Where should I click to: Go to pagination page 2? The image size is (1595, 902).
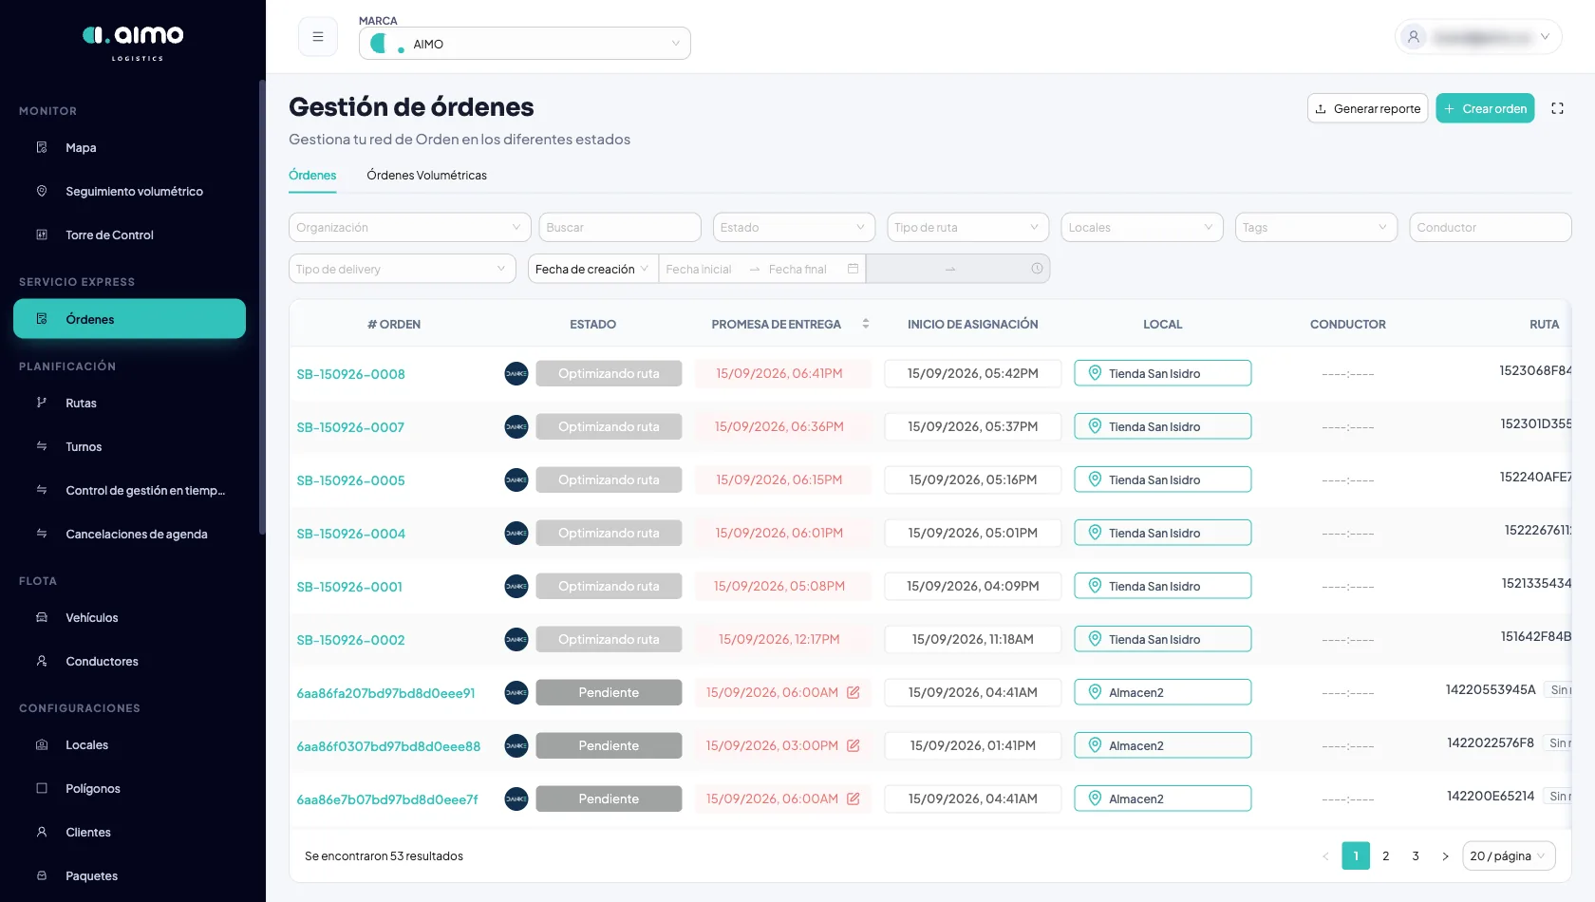pos(1386,855)
